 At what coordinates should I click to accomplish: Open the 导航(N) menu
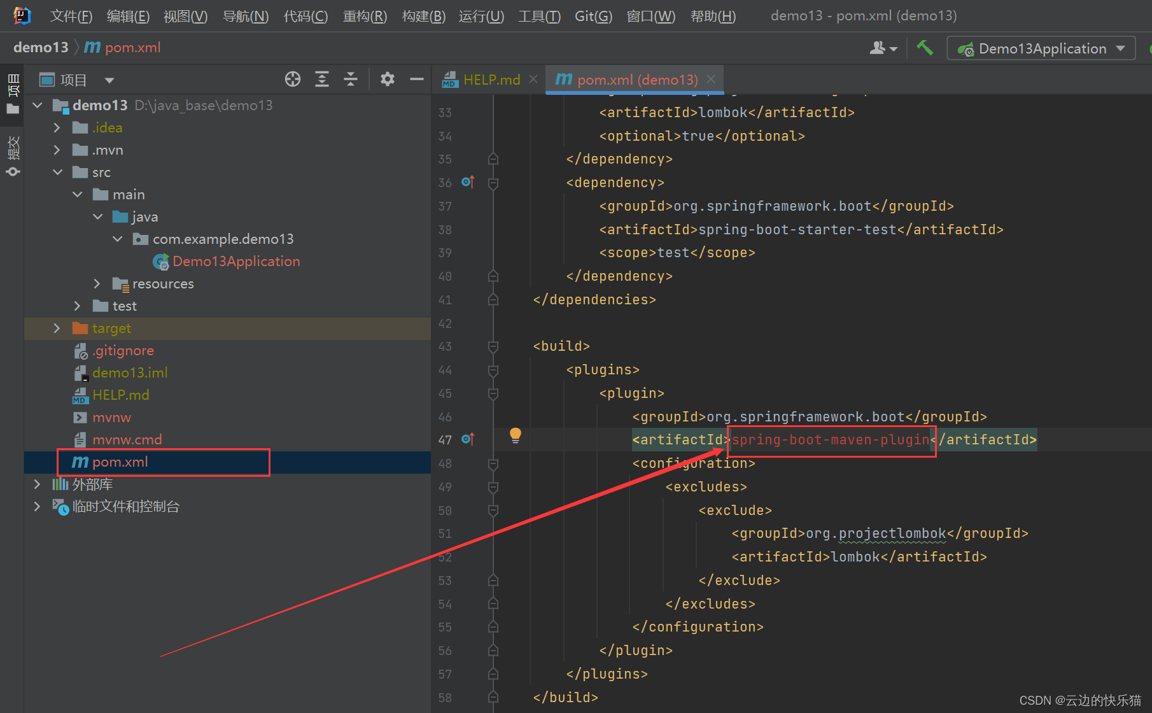point(246,16)
